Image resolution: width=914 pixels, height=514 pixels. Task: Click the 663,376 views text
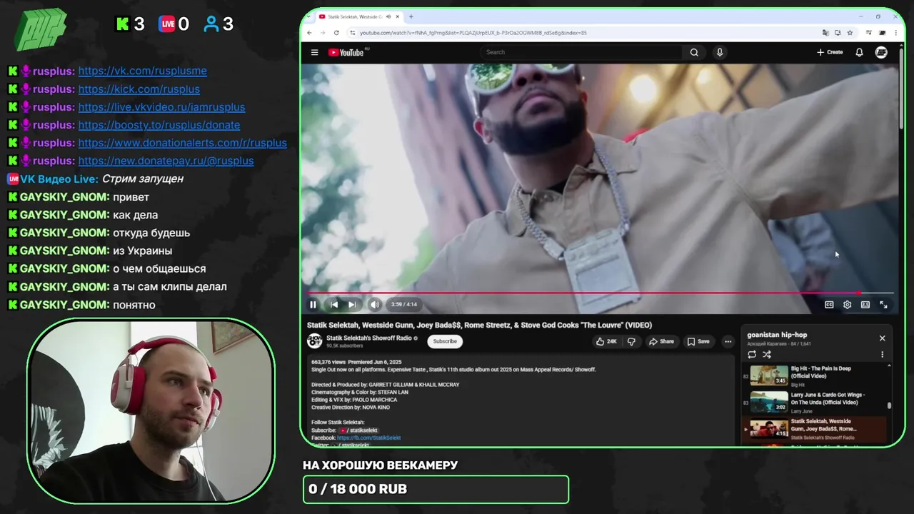tap(330, 362)
